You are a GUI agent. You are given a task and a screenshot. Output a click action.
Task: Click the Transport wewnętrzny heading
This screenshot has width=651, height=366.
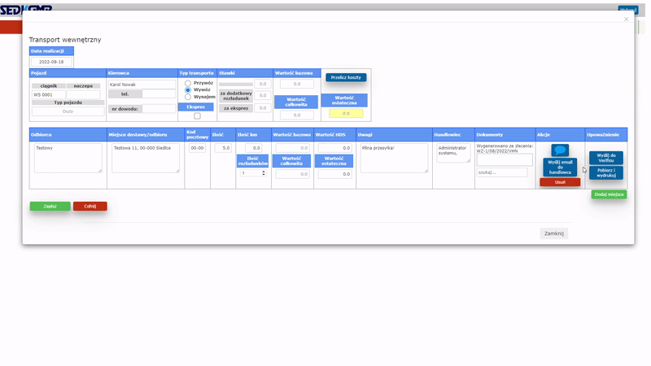65,40
